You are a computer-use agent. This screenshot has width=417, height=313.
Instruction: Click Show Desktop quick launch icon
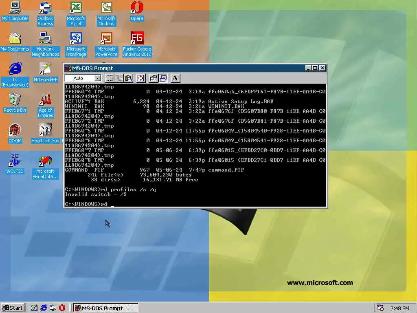point(34,308)
